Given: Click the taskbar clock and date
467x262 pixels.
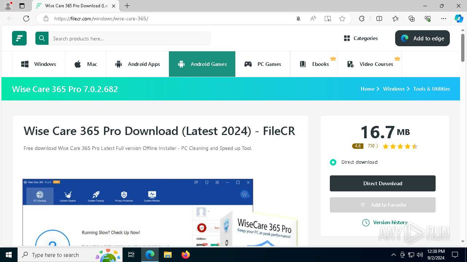Looking at the screenshot, I should pos(436,255).
